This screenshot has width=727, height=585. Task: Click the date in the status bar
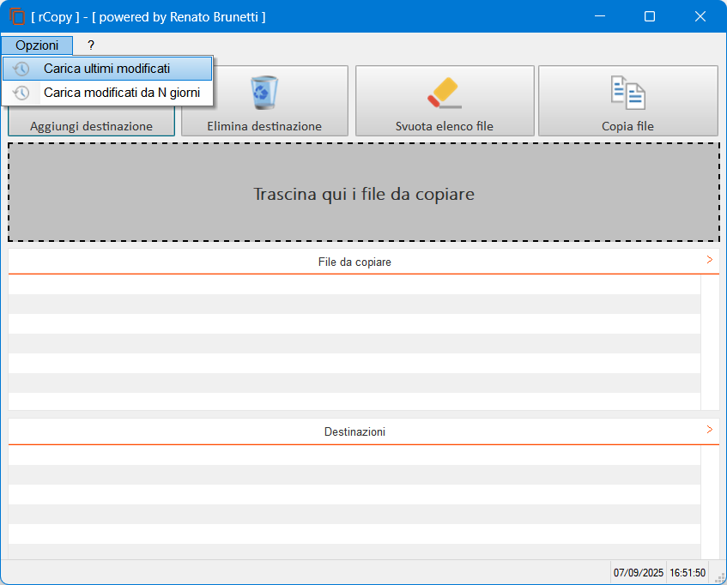[639, 572]
